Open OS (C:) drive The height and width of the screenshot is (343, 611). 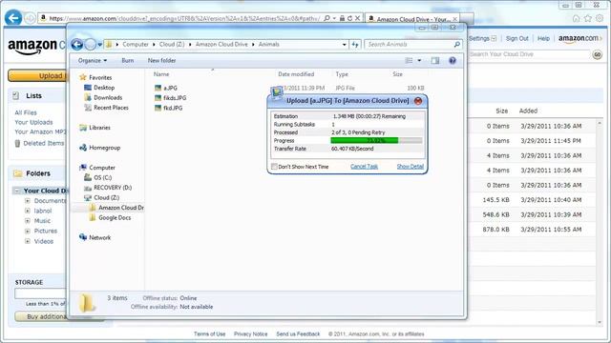(x=97, y=178)
